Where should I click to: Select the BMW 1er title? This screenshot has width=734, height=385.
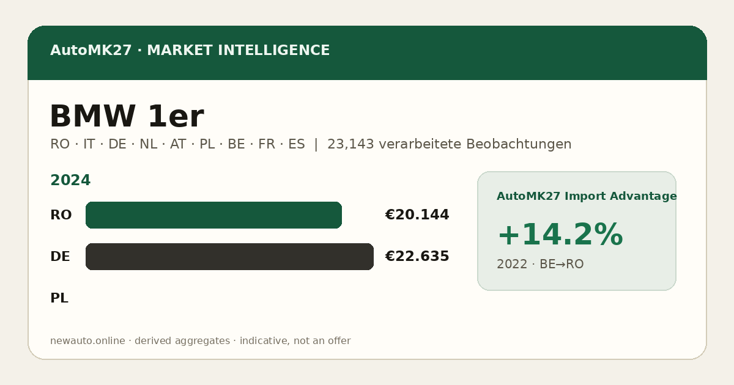click(126, 117)
